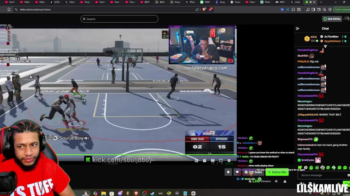
Task: Enter fullscreen on the Kick player
Action: coord(221,161)
